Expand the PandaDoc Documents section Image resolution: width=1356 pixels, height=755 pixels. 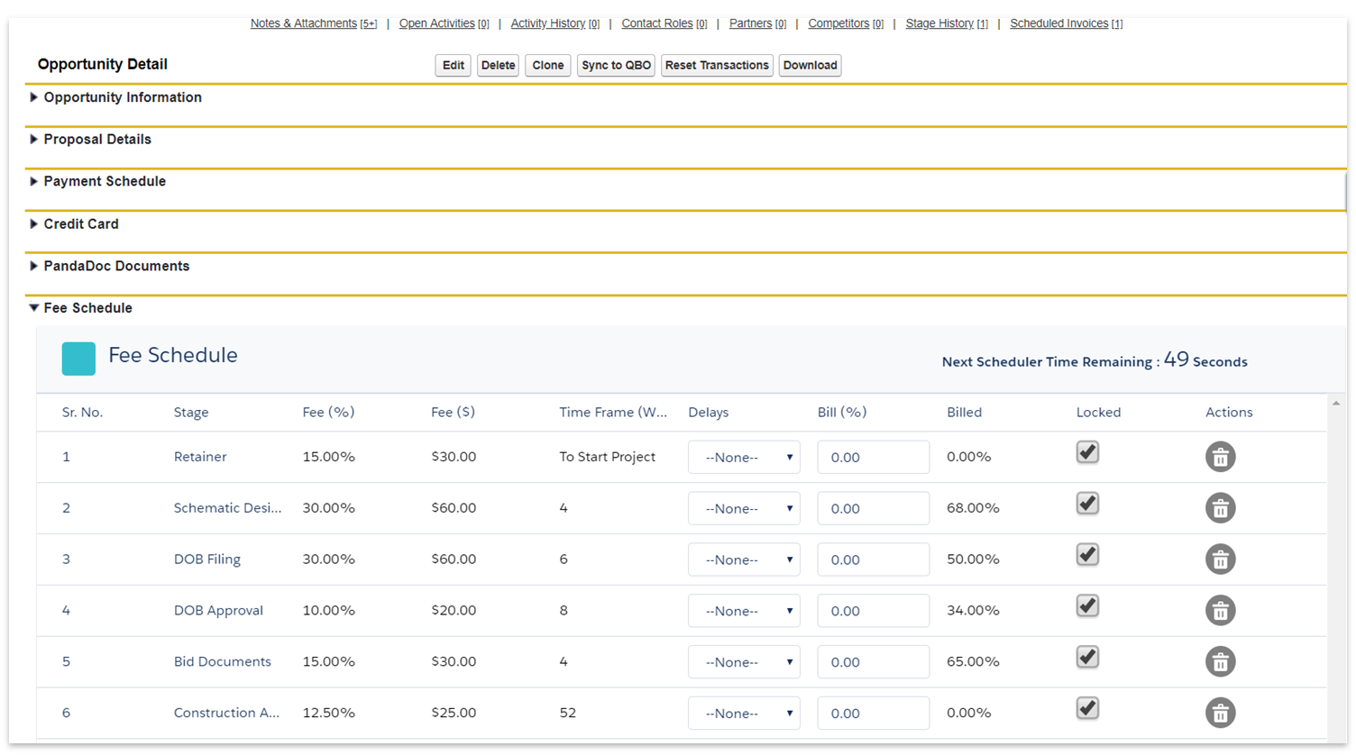point(33,266)
